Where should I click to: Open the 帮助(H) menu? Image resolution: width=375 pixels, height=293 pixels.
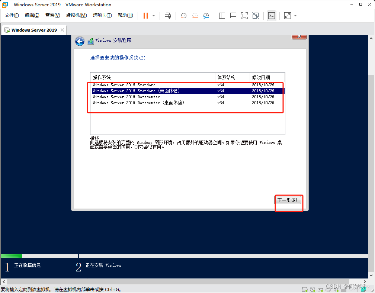click(125, 15)
